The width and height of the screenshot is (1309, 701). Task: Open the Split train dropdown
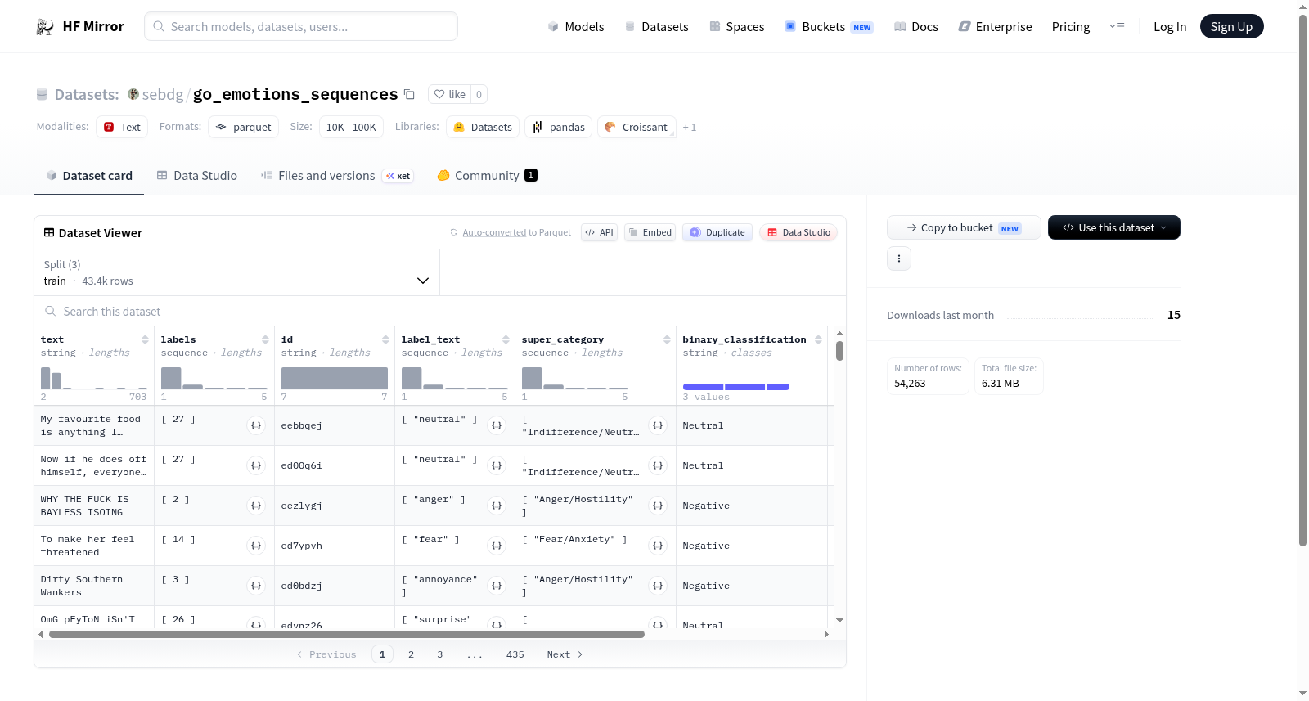(x=237, y=272)
